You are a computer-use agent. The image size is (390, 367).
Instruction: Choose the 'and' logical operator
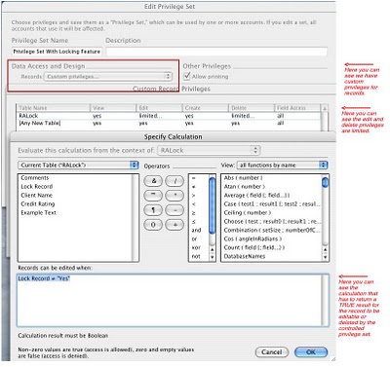(196, 230)
